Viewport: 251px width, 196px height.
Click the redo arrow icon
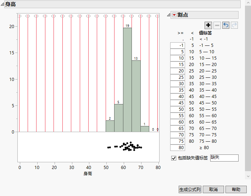click(x=234, y=25)
